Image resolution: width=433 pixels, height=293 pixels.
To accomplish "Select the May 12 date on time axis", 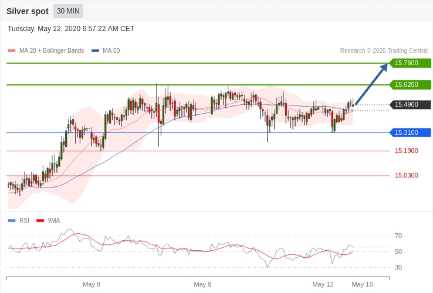I will point(323,284).
